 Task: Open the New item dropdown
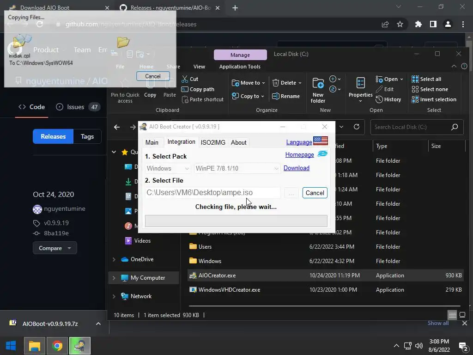point(335,79)
